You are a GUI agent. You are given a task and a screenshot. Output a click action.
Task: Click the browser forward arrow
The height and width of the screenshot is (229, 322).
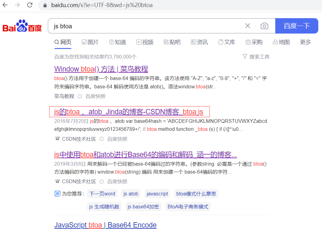coord(18,5)
